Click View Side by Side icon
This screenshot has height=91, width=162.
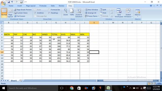112,10
